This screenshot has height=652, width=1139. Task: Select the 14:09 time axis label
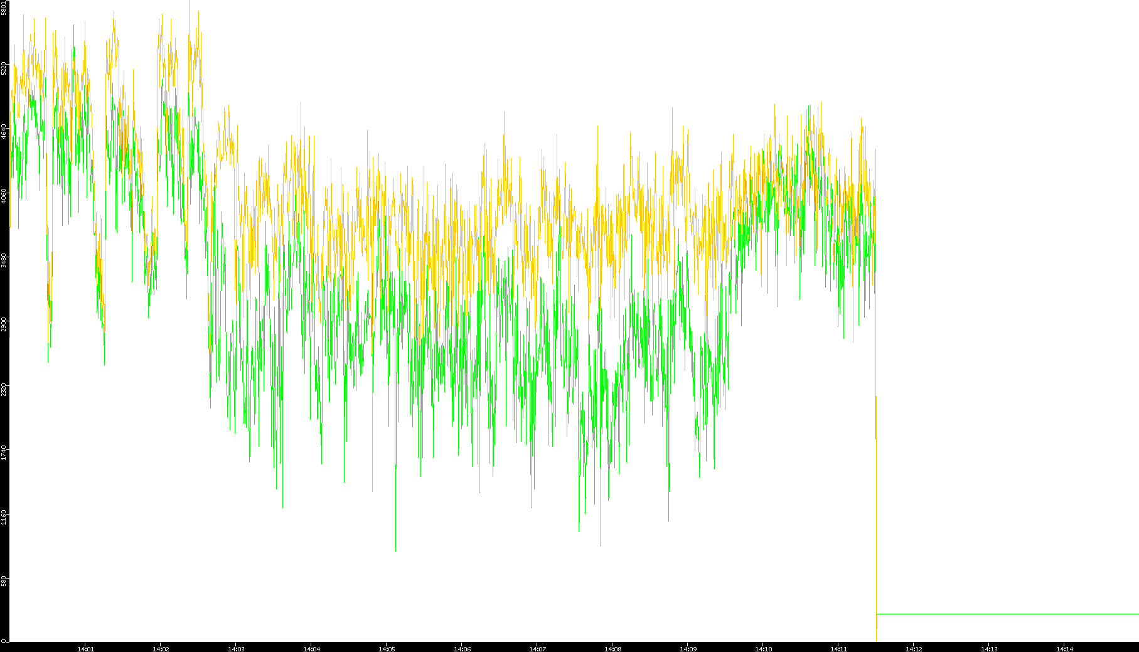[x=688, y=648]
